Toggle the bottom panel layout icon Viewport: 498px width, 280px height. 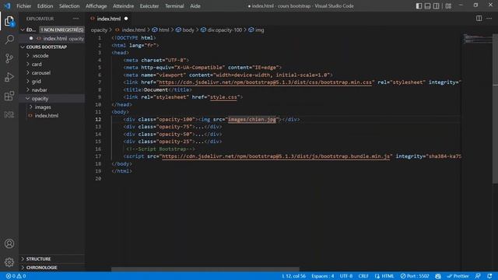(427, 6)
